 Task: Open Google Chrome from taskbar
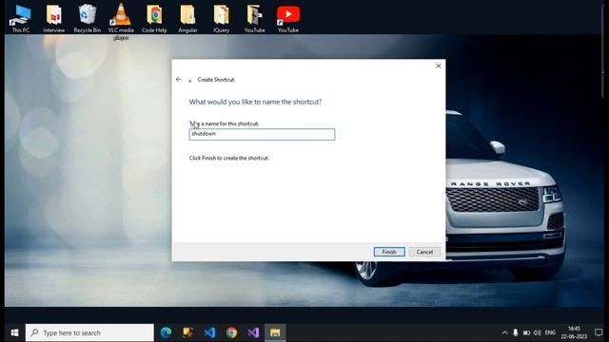231,332
